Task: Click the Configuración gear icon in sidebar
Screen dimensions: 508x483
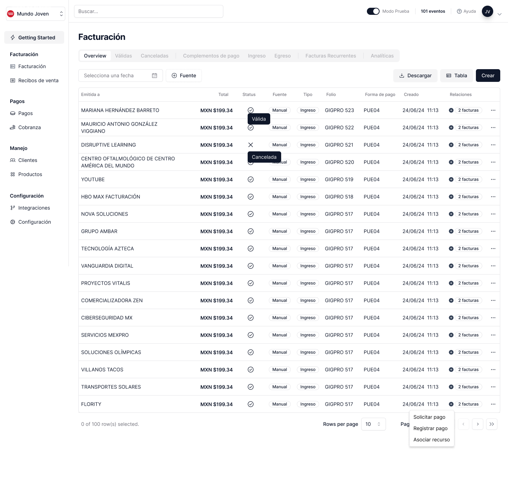Action: pos(13,222)
